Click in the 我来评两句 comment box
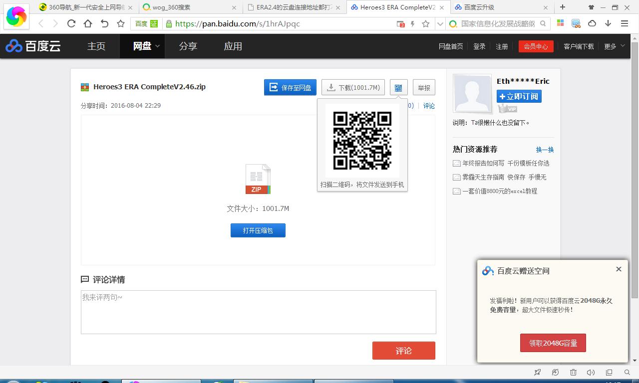 (x=258, y=312)
